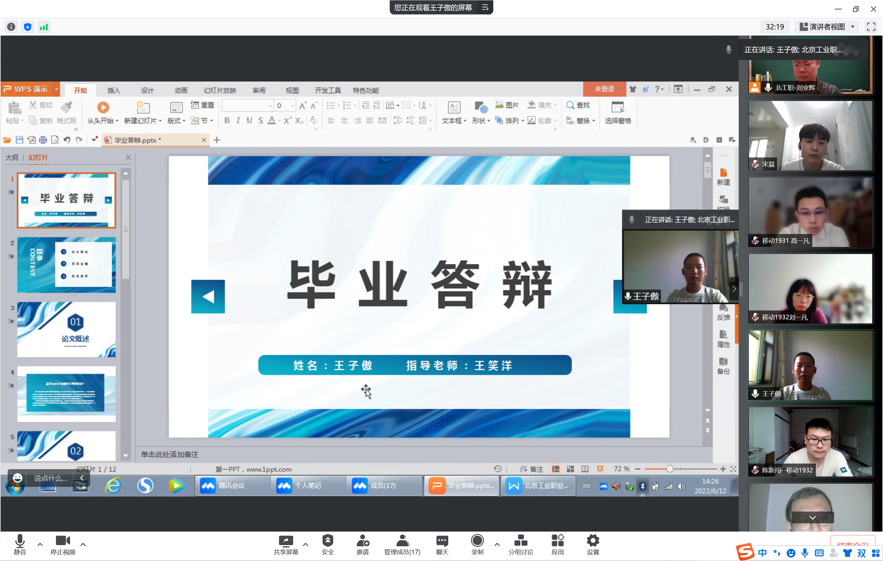
Task: Toggle 停止视频 camera button
Action: (x=63, y=545)
